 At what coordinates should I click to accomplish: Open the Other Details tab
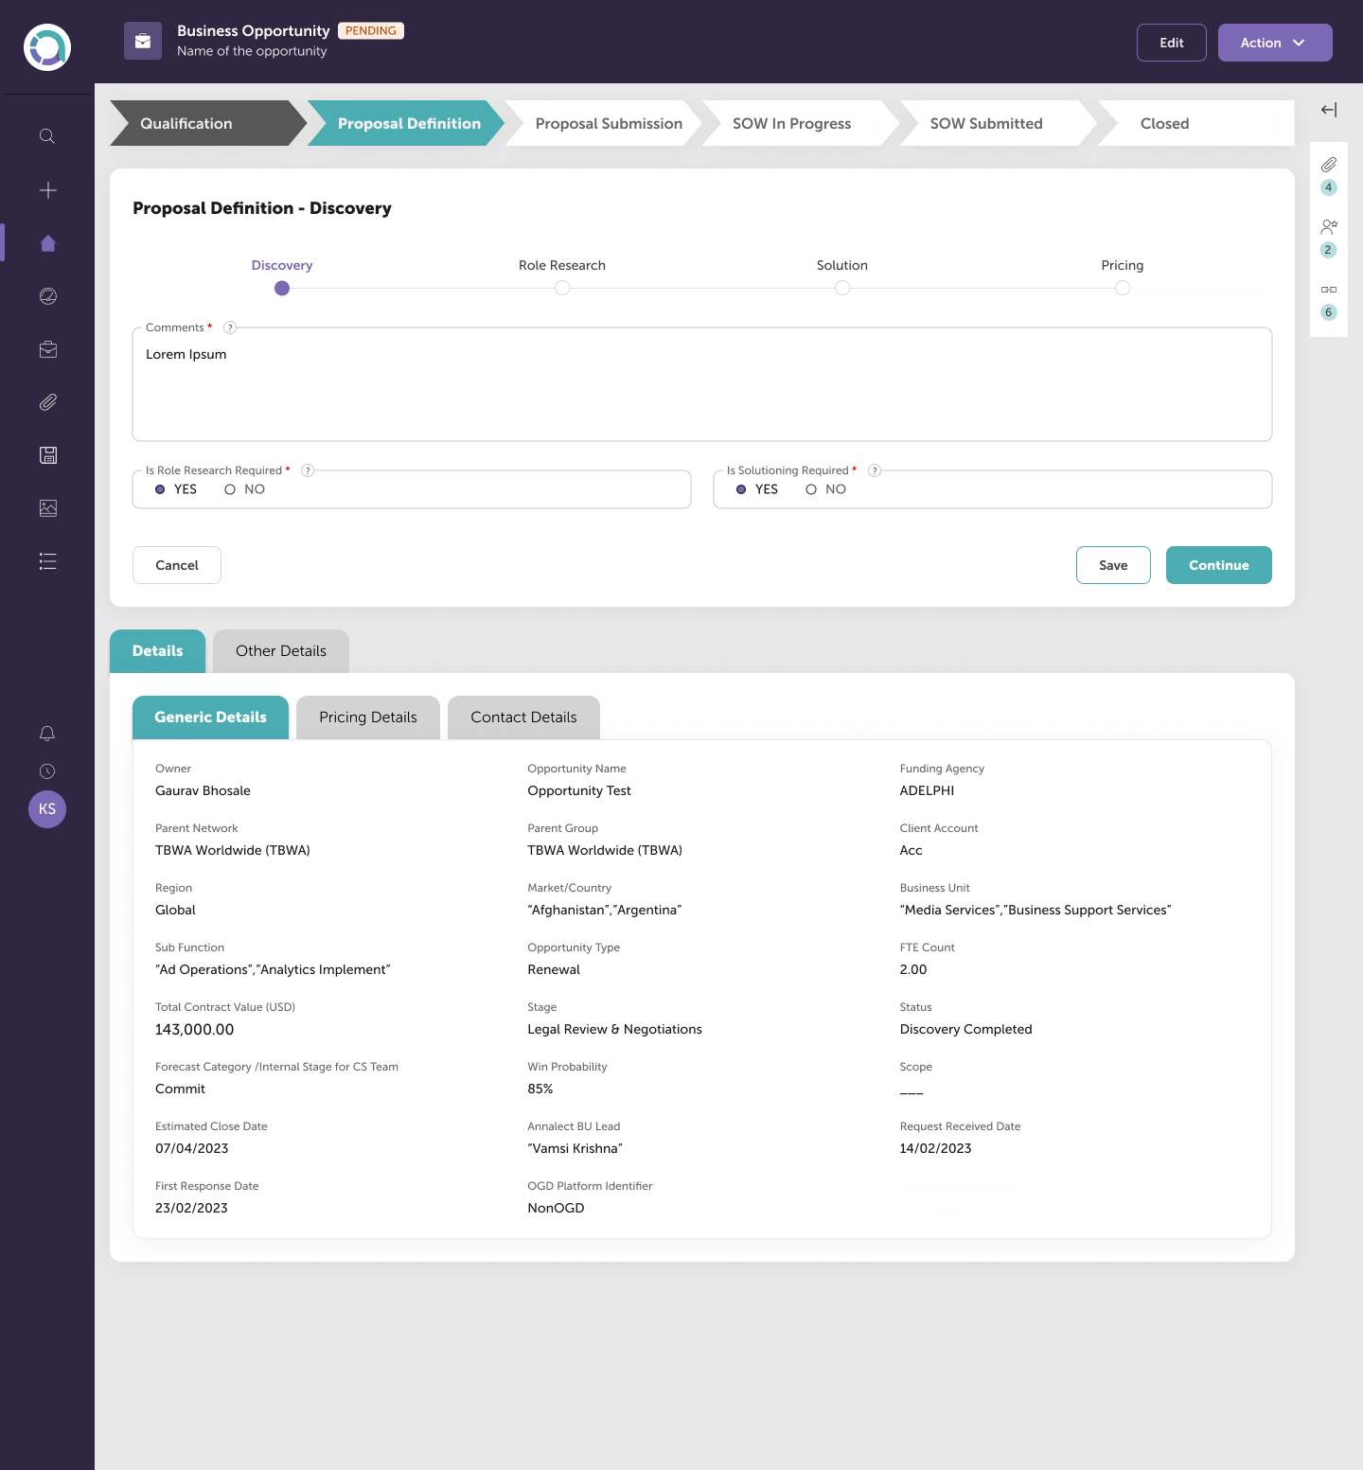(x=280, y=651)
